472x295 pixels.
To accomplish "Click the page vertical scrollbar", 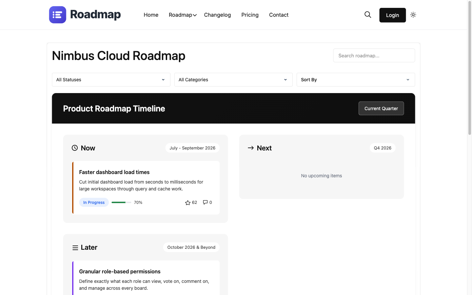I will click(x=470, y=68).
